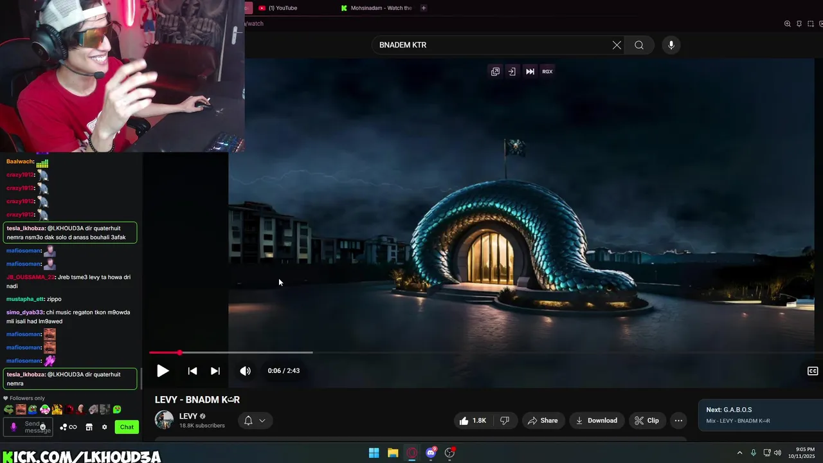Screen dimensions: 823x463
Task: Click the skip-forward overlay icon above video
Action: (x=530, y=71)
